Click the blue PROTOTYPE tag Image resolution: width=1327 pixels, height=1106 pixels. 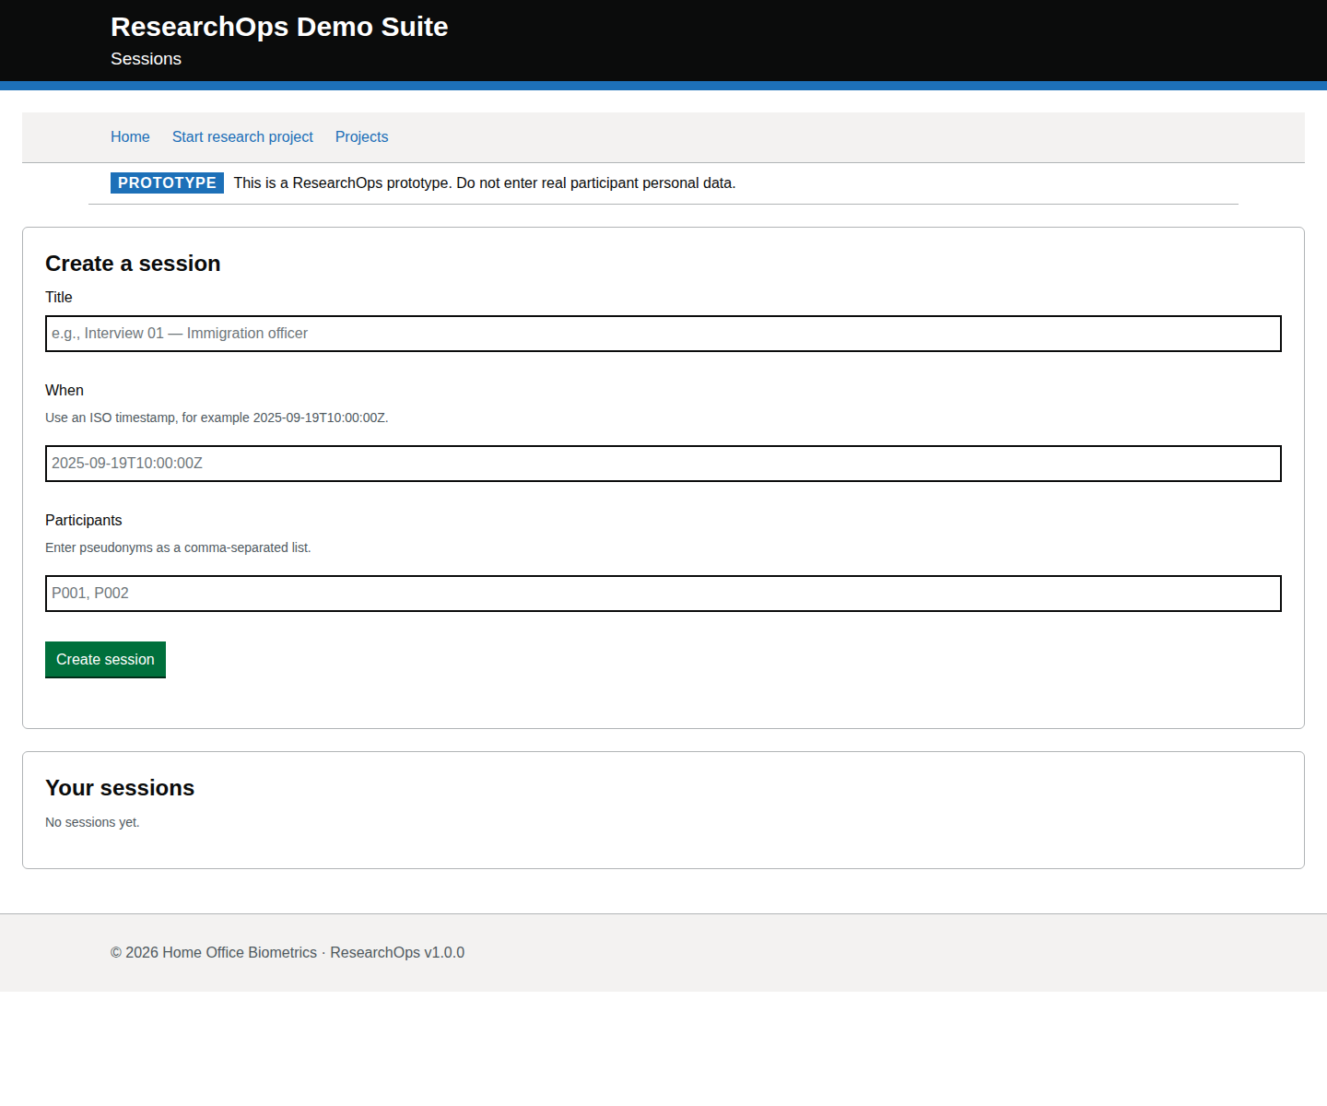[x=167, y=182]
